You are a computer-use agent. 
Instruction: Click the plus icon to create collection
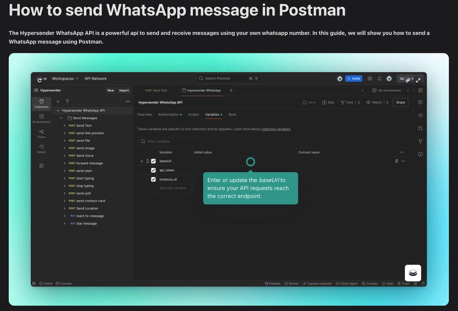click(x=58, y=101)
